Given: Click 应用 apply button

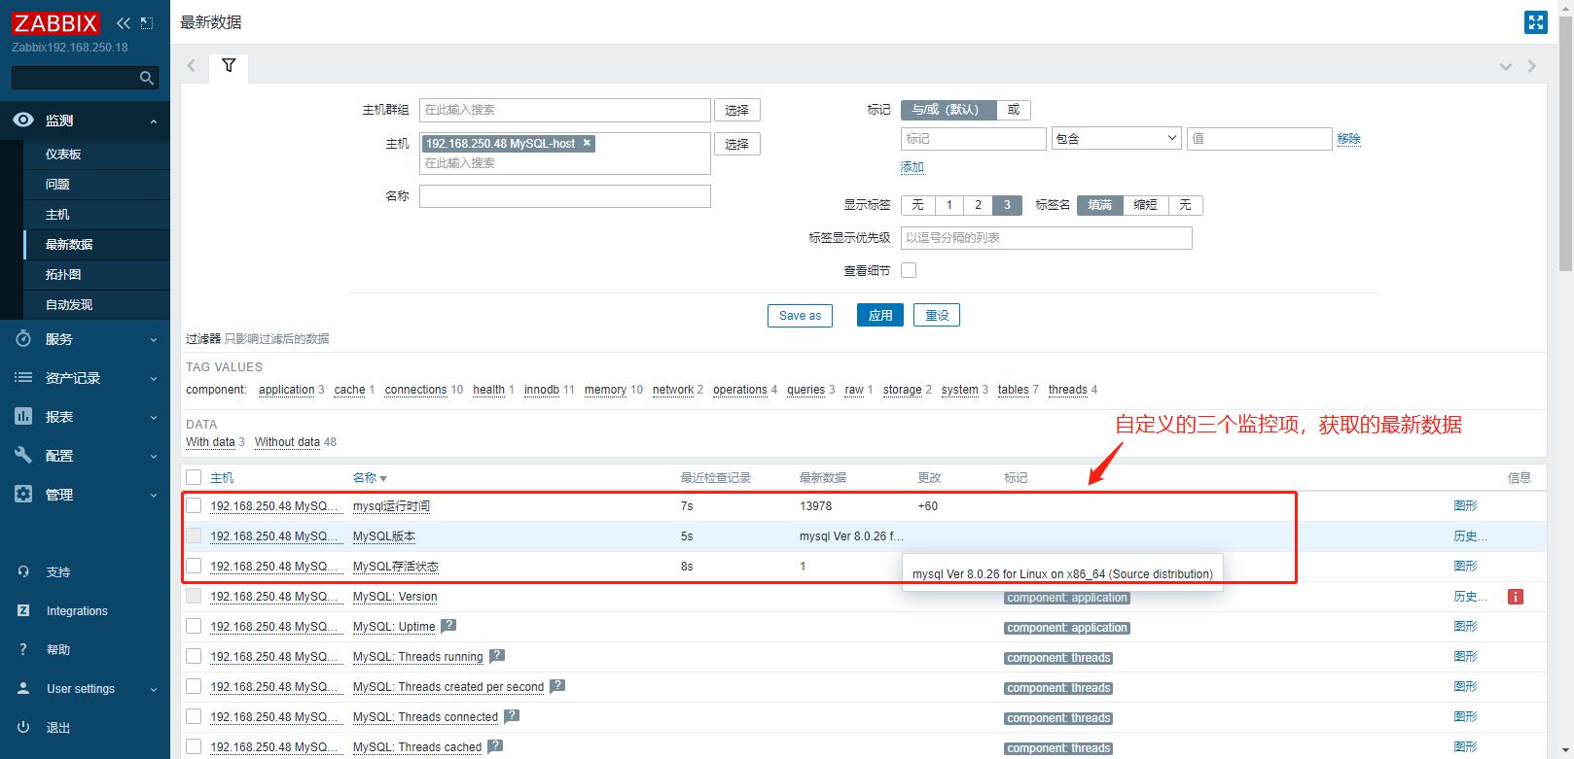Looking at the screenshot, I should (x=880, y=315).
